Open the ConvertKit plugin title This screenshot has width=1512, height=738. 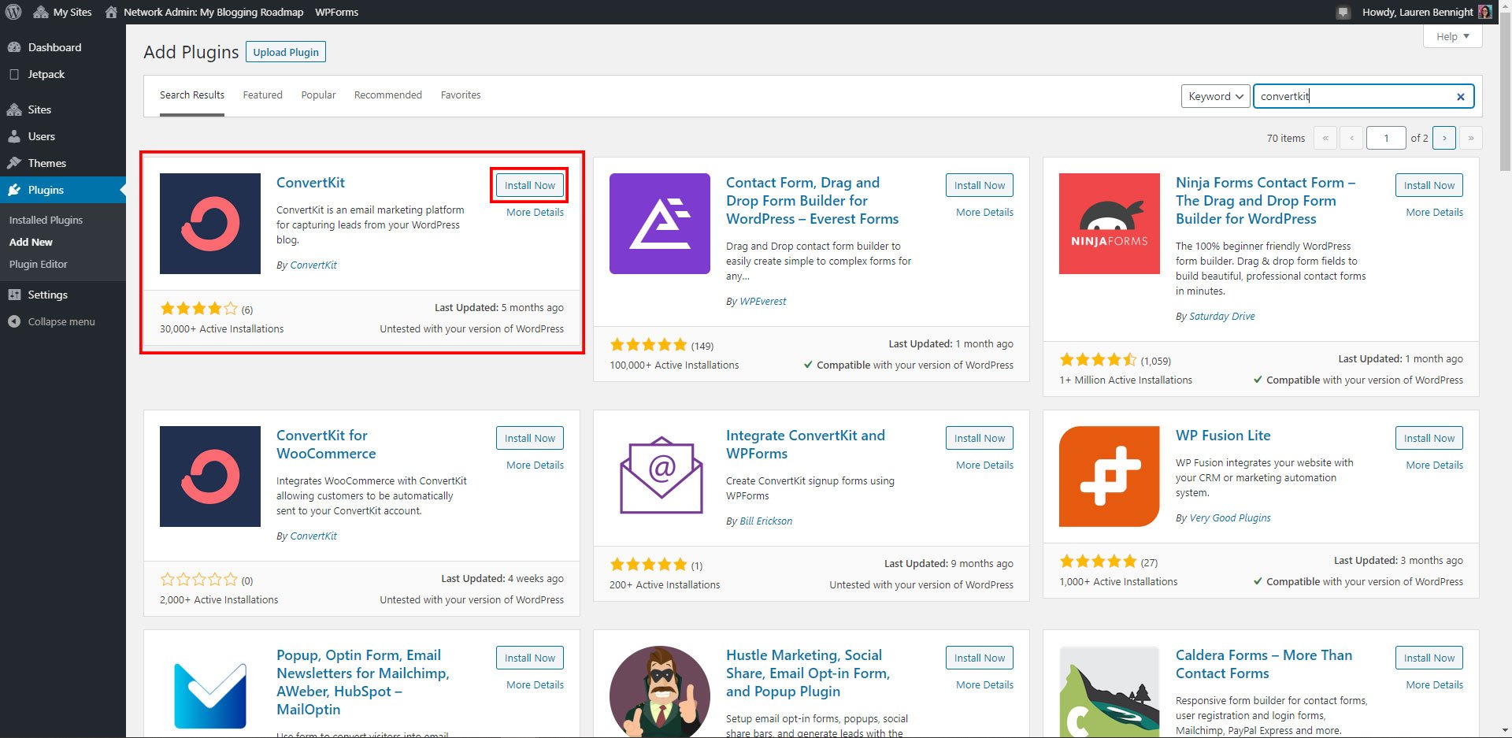[x=310, y=182]
